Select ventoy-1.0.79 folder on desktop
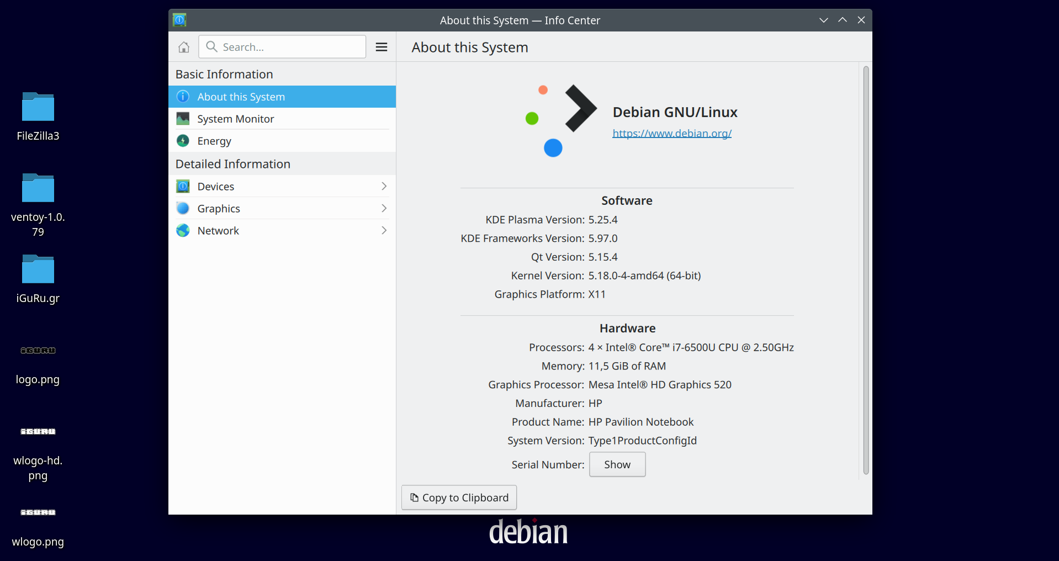 pos(38,205)
